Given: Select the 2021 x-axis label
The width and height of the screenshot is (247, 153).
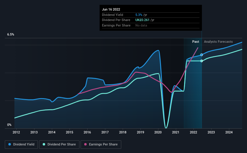Looking at the screenshot, I should [175, 132].
